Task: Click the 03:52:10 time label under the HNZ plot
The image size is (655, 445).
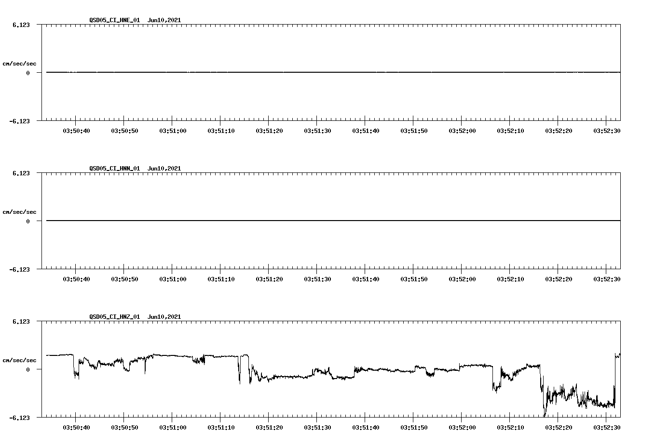Action: [510, 428]
